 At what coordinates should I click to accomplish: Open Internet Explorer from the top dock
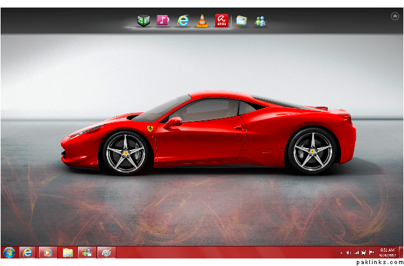(x=182, y=21)
